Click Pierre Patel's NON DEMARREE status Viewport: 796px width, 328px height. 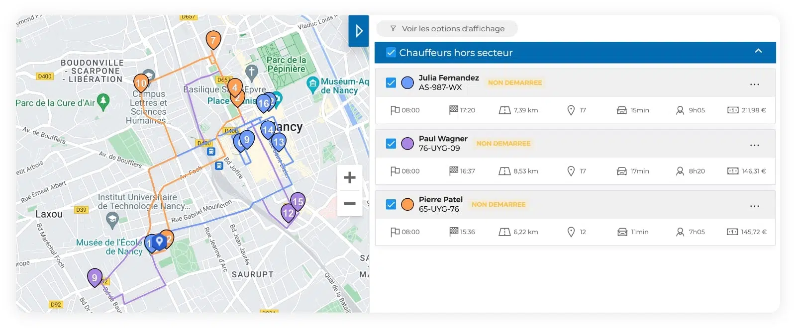pos(498,204)
